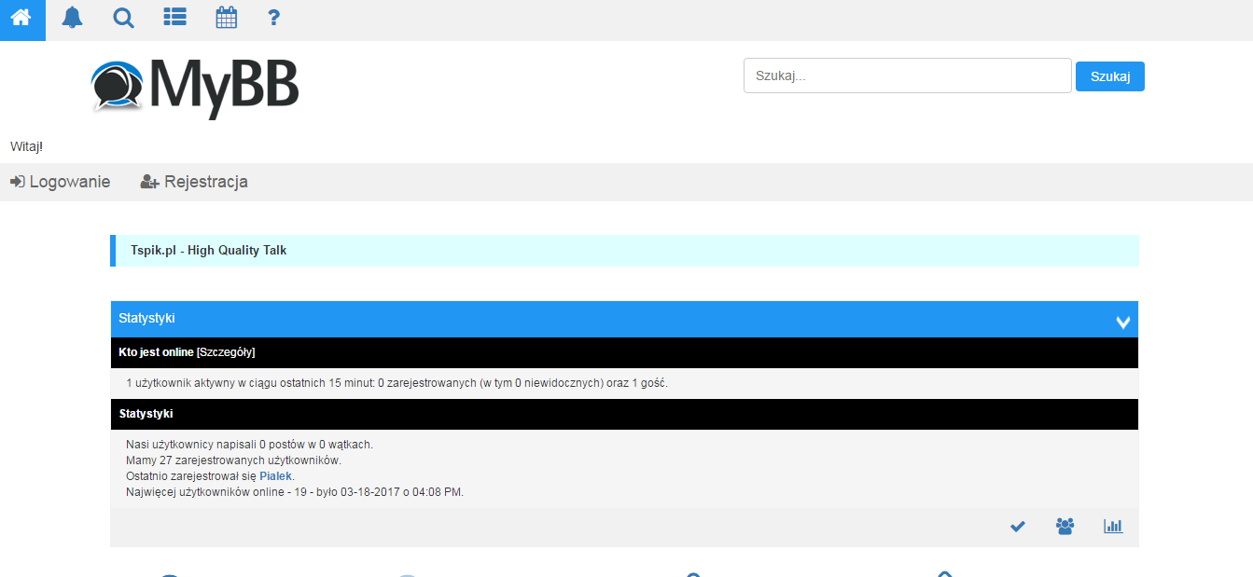Click 'Nasi użytkownicy napisali 0 postów' line
This screenshot has width=1253, height=577.
(249, 445)
